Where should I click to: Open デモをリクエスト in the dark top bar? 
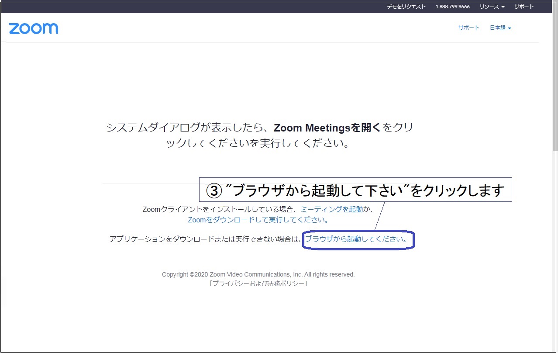click(x=406, y=7)
